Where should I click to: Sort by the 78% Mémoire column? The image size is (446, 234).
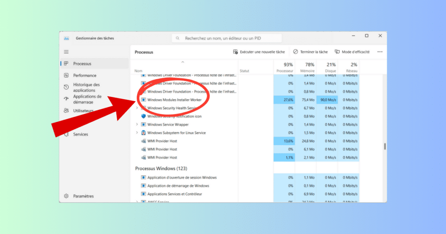coord(306,67)
